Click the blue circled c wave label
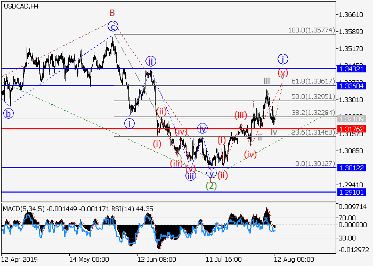Viewport: 373px width, 266px height. click(x=112, y=26)
